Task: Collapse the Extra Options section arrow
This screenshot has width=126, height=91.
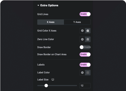Action: click(x=38, y=5)
